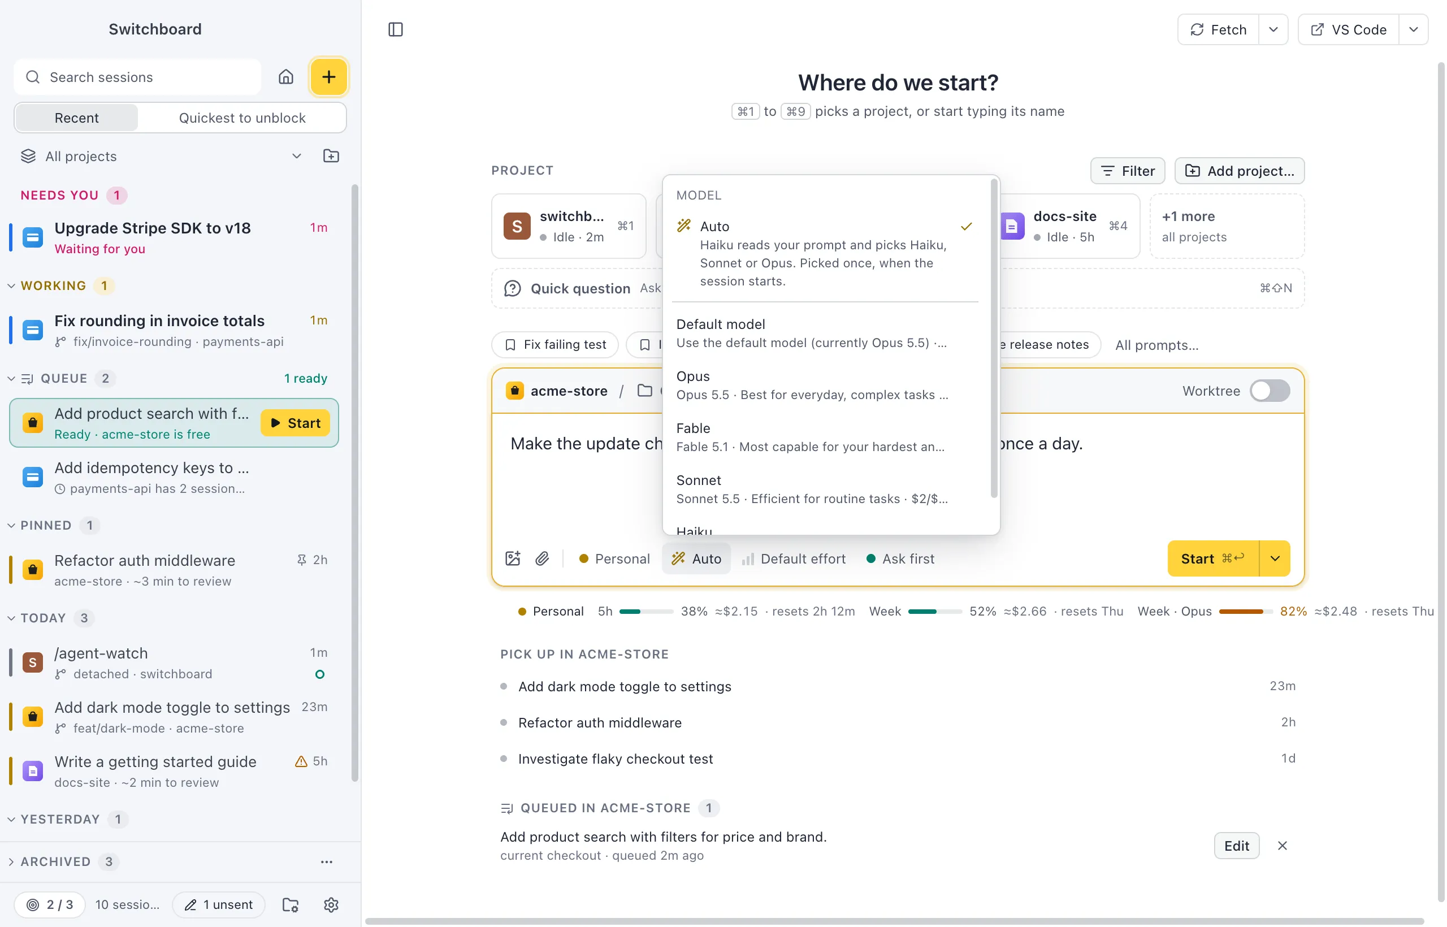Open home view from house icon
This screenshot has width=1447, height=927.
coord(286,76)
